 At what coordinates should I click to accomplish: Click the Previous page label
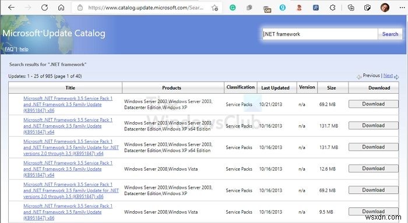click(x=371, y=75)
